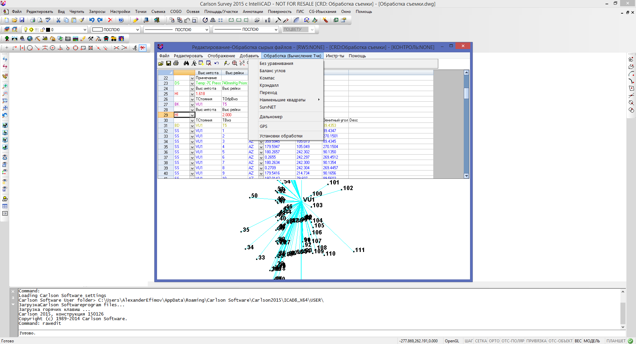636x344 pixels.
Task: Toggle ПРИВЯЗКА object snap in status bar
Action: [x=536, y=341]
